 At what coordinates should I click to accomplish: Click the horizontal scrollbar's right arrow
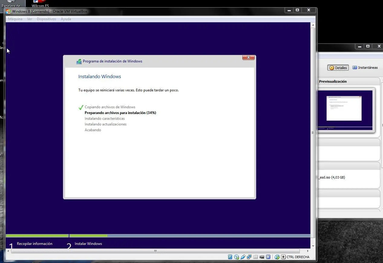[308, 251]
